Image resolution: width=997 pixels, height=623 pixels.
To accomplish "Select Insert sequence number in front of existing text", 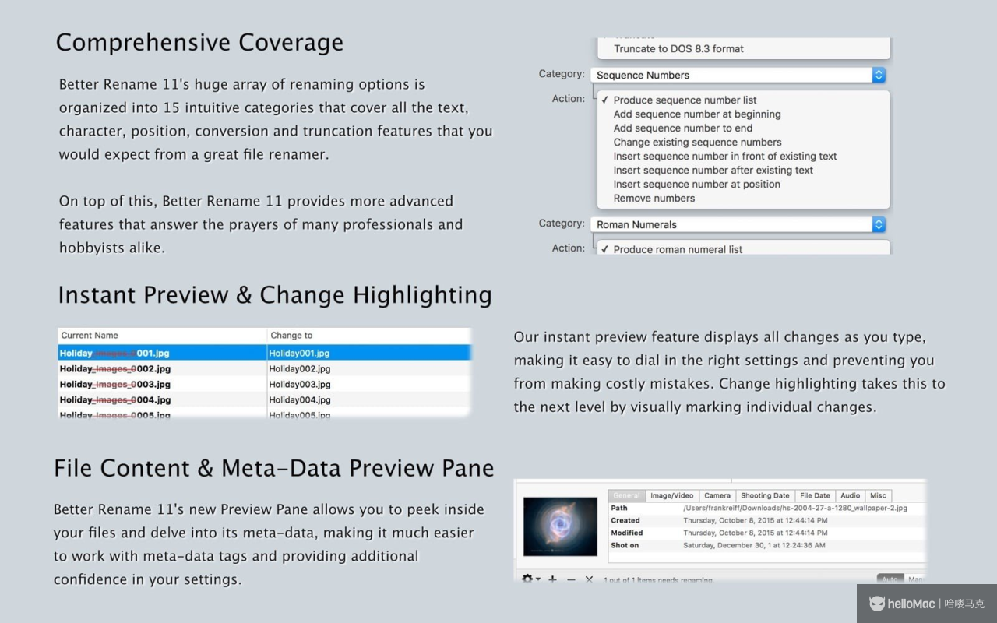I will click(725, 156).
